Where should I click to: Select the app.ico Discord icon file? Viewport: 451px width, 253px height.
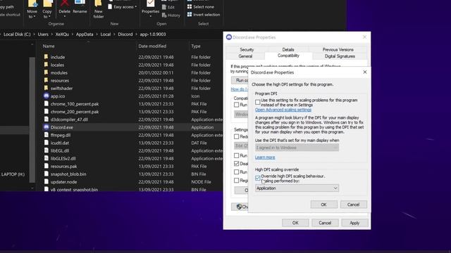pos(46,96)
